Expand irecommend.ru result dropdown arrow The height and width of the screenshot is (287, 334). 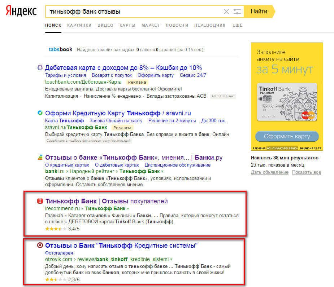[x=128, y=209]
